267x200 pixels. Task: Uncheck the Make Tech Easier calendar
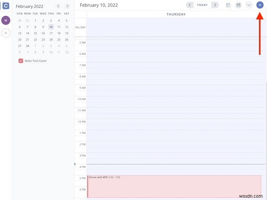coord(21,61)
